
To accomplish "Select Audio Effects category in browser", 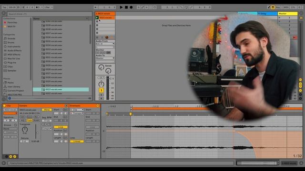I will 14,51.
